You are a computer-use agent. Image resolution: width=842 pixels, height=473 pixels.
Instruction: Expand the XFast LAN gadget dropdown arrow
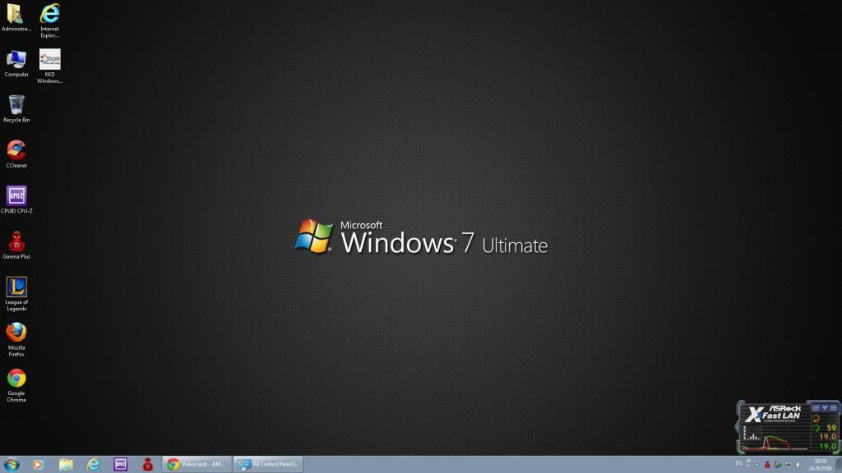click(x=825, y=408)
